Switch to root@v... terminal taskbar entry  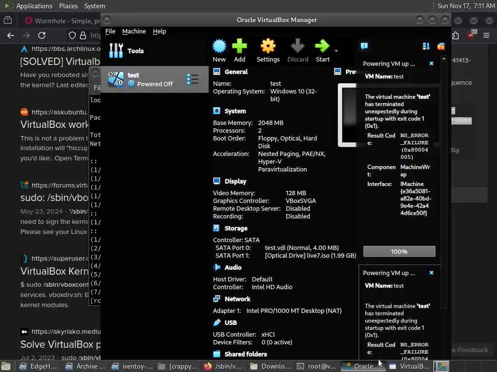click(316, 366)
